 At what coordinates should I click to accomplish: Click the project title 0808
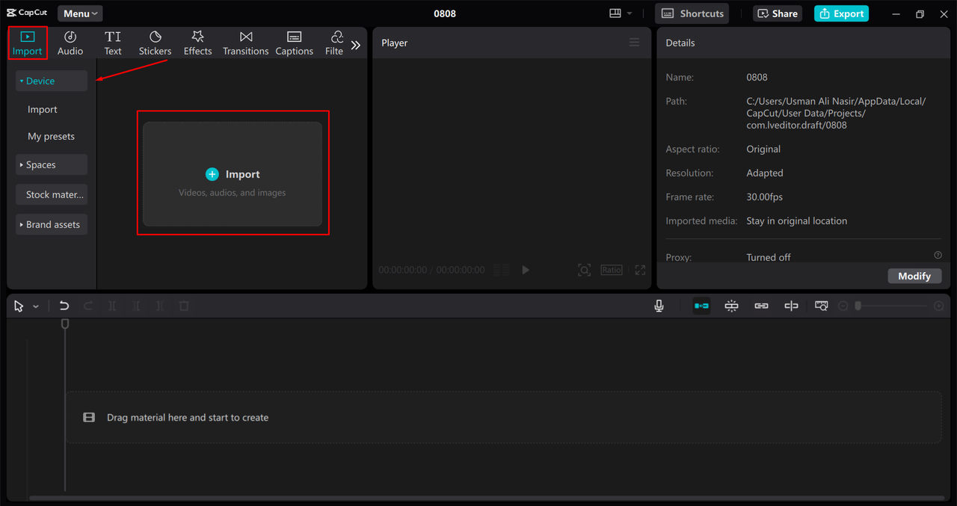coord(445,13)
